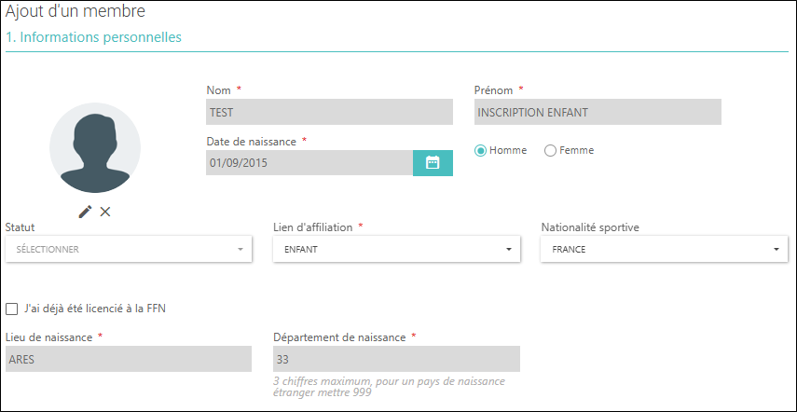Image resolution: width=797 pixels, height=412 pixels.
Task: Click the FRANCE dropdown arrow
Action: click(776, 250)
